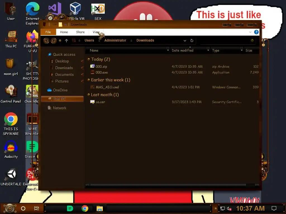Open Cortana circle on taskbar
Image resolution: width=286 pixels, height=214 pixels.
click(x=23, y=208)
